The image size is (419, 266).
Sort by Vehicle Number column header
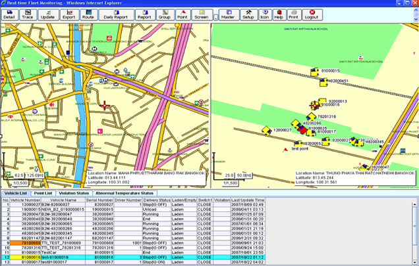pyautogui.click(x=25, y=200)
